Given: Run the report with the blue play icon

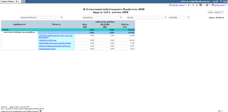Looking at the screenshot, I should 189,5.
